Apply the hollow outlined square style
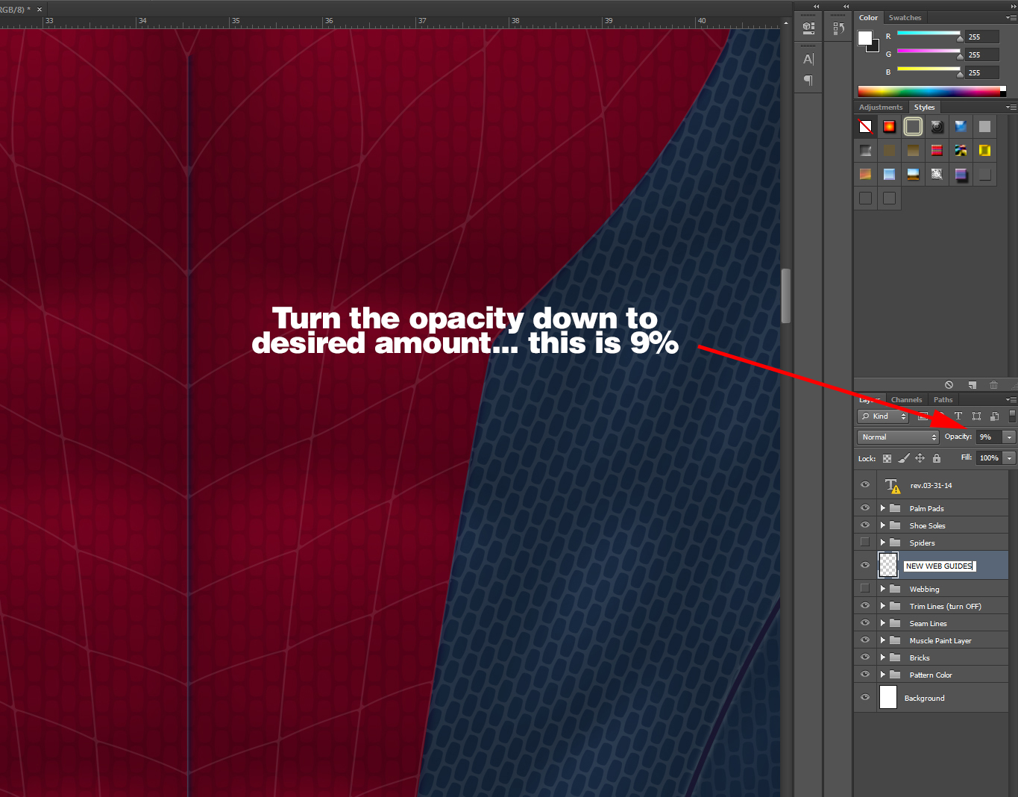This screenshot has width=1018, height=797. pos(913,127)
